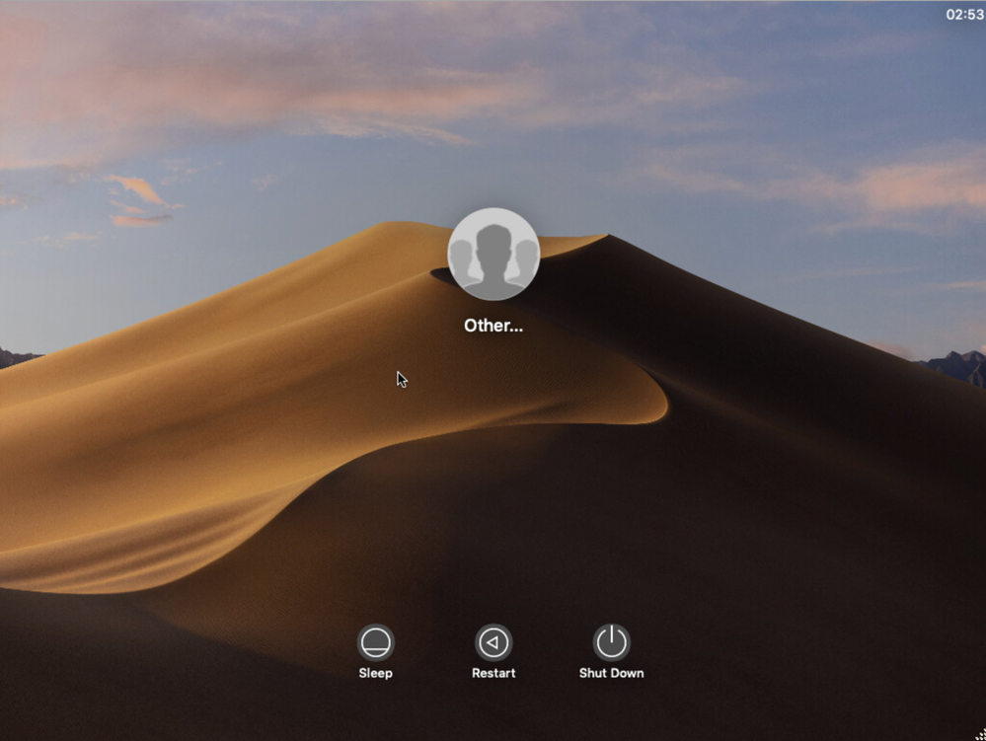Click the "Other..." user name label
The image size is (986, 741).
[x=493, y=326]
